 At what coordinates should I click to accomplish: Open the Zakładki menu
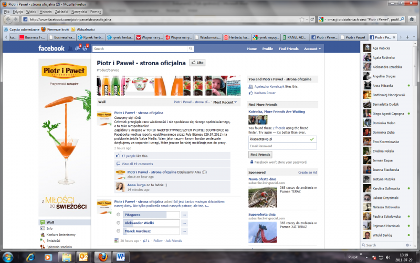point(61,12)
